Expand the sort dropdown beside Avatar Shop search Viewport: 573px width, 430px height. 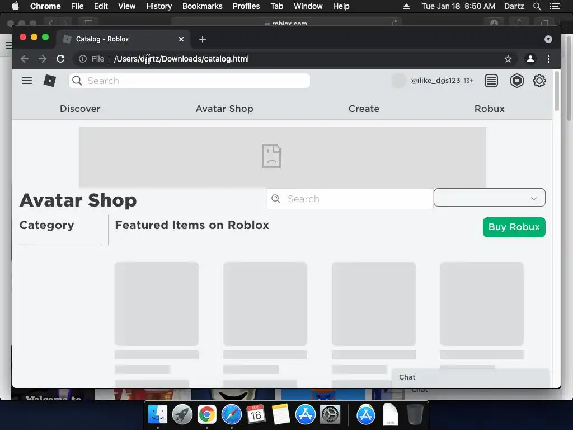pyautogui.click(x=489, y=198)
